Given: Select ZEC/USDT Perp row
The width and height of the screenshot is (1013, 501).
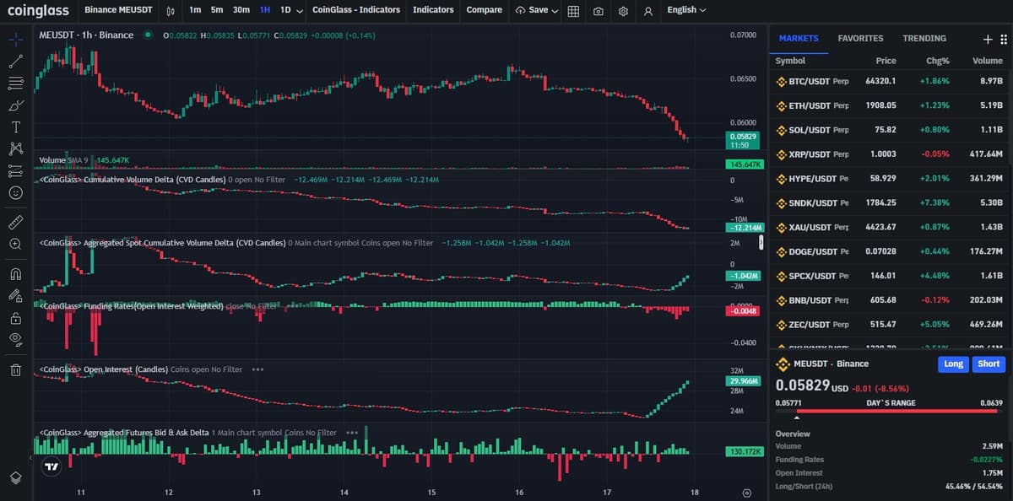Looking at the screenshot, I should 890,324.
